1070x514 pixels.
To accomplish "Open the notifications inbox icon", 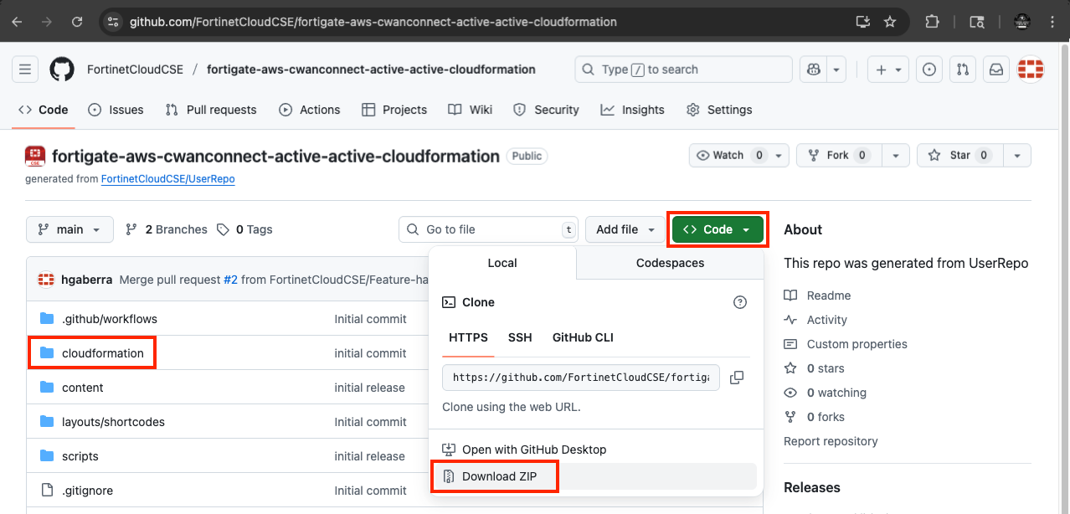I will [996, 69].
